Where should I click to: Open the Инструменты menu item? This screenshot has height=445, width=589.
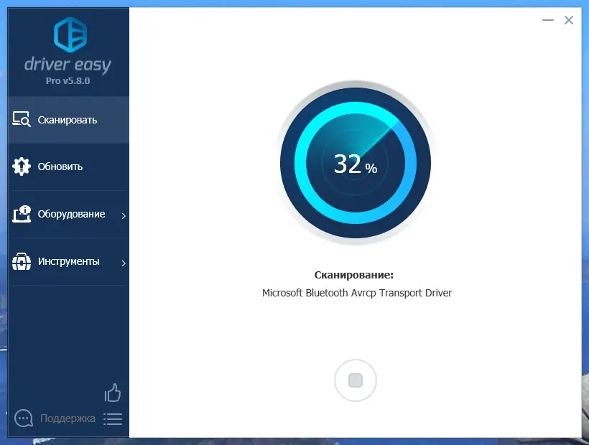click(x=68, y=261)
